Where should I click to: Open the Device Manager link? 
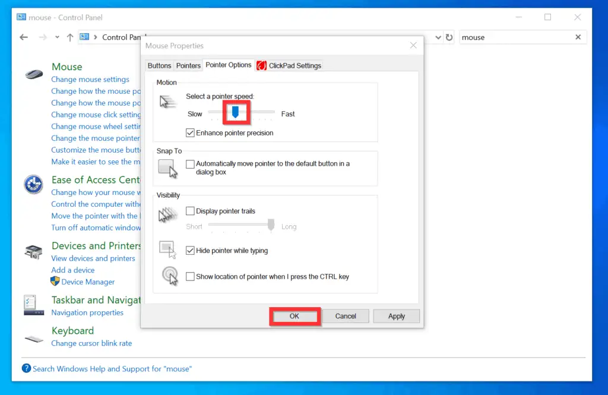(x=88, y=282)
